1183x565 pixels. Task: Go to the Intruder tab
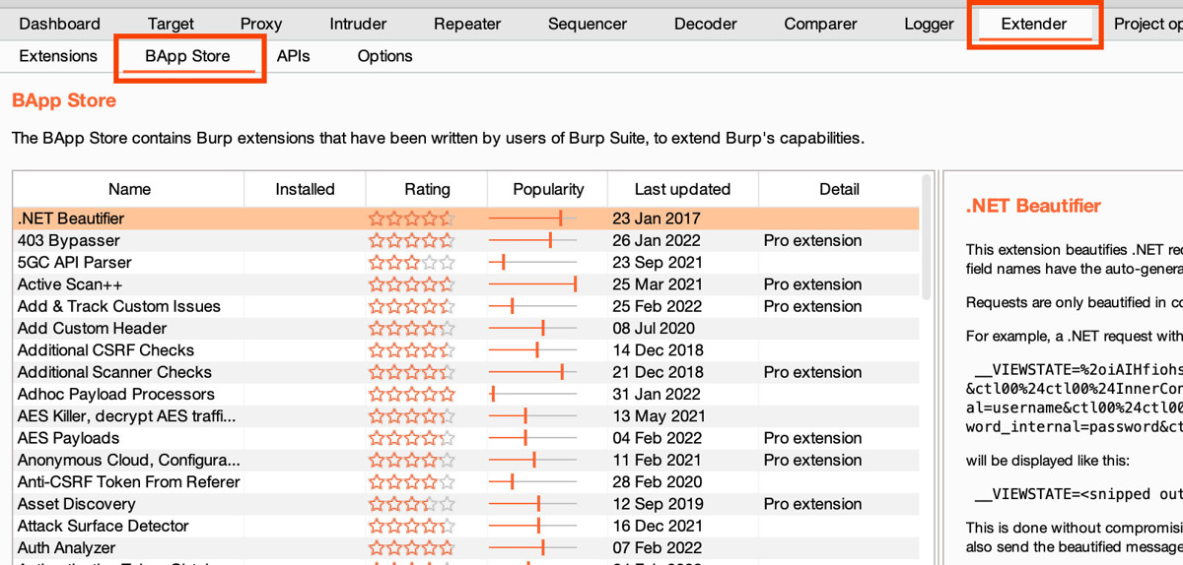pos(358,24)
